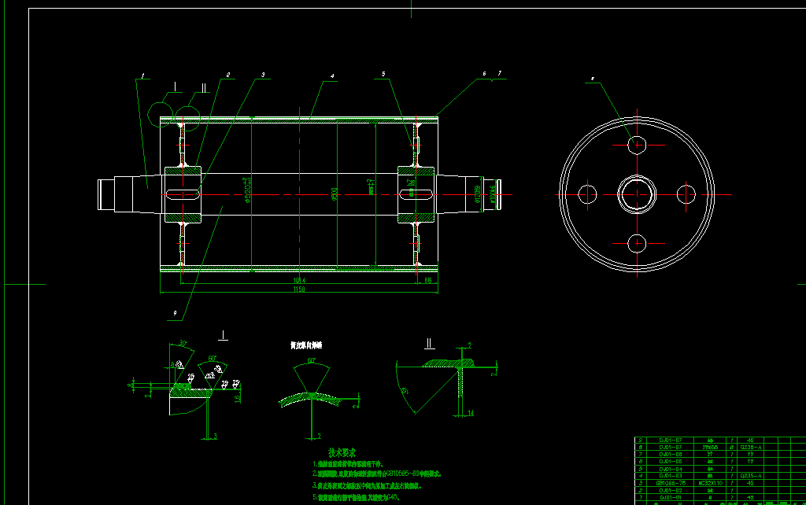806x505 pixels.
Task: Select the top bolt hole circle in end view
Action: [637, 145]
